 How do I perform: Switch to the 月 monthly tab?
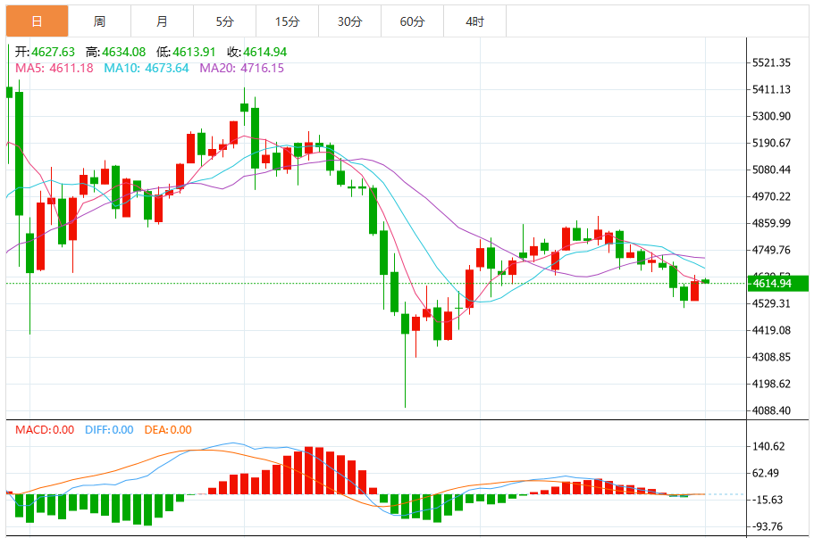click(162, 21)
